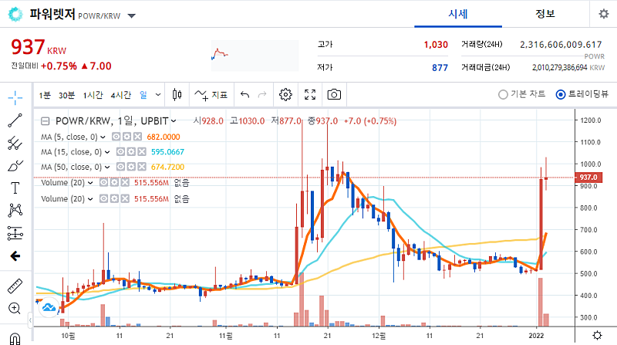This screenshot has height=345, width=617.
Task: Open chart settings gear in toolbar
Action: pyautogui.click(x=285, y=94)
